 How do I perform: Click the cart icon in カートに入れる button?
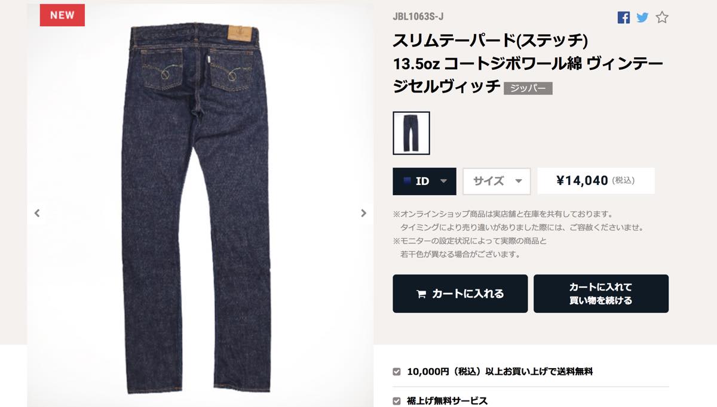pos(421,294)
